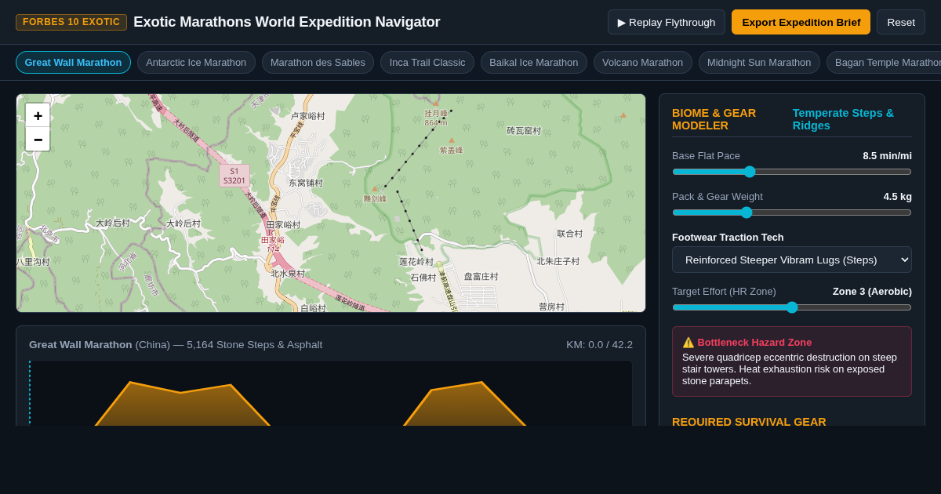This screenshot has height=494, width=941.
Task: Click the 4.5 kg weight value
Action: 897,196
